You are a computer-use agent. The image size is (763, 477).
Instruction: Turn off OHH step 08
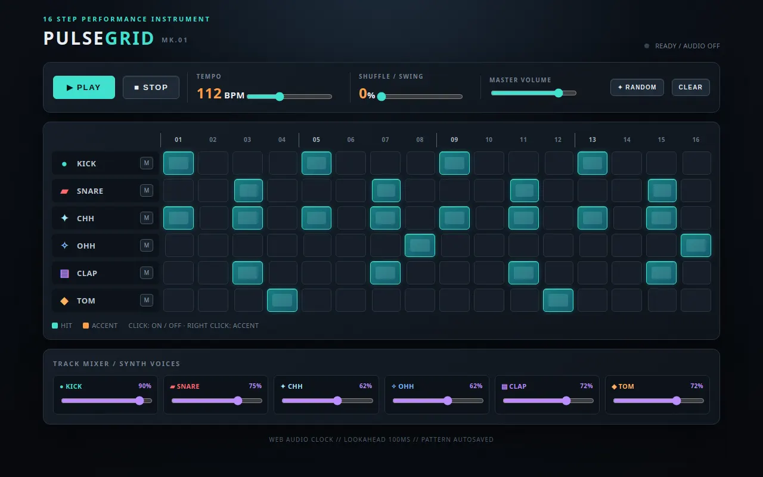pyautogui.click(x=420, y=245)
